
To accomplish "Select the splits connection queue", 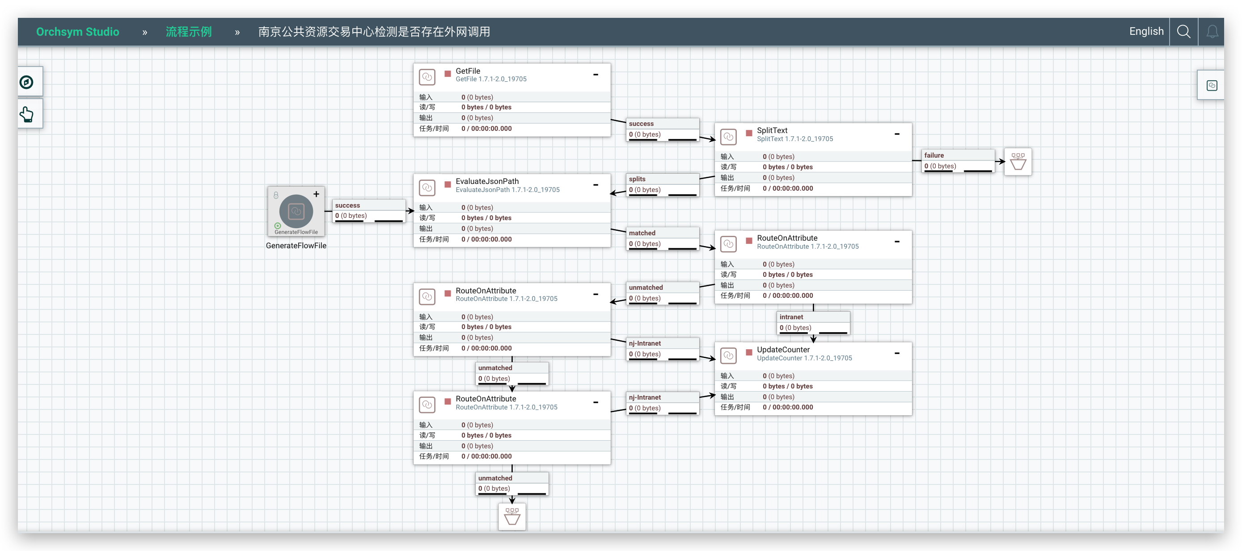I will 663,184.
